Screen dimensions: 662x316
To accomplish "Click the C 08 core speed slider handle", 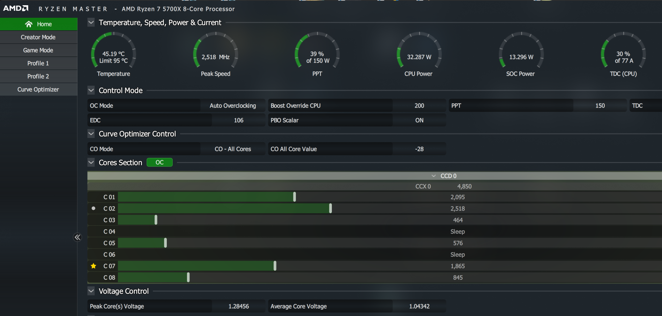I will pyautogui.click(x=188, y=277).
